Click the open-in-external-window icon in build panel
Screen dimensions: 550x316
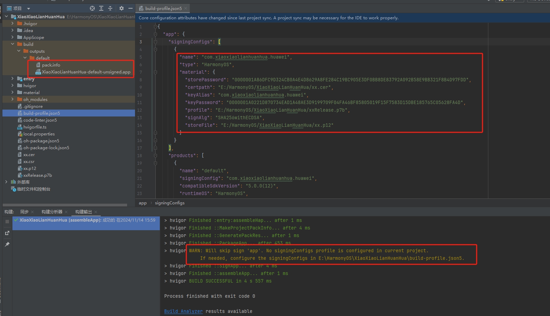pos(7,233)
